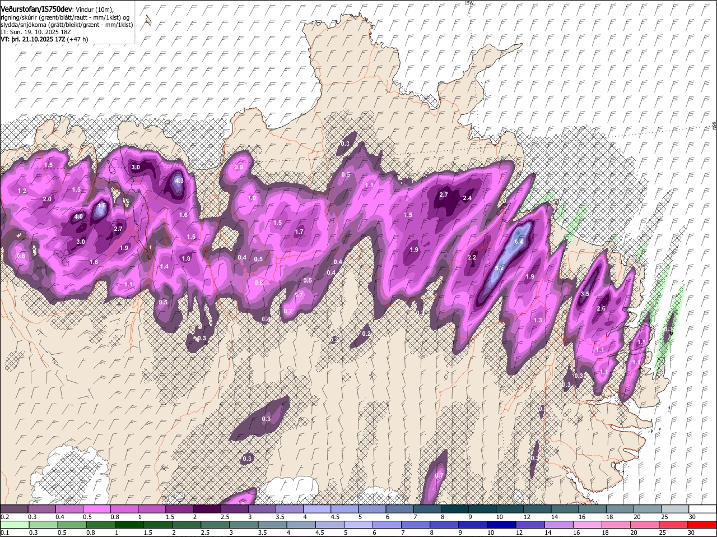Click the 4.0 value on the map
The height and width of the screenshot is (537, 717).
click(79, 216)
